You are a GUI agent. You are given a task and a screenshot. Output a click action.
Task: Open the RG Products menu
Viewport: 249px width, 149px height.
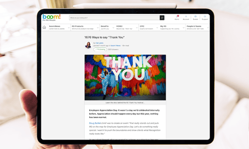83,27
